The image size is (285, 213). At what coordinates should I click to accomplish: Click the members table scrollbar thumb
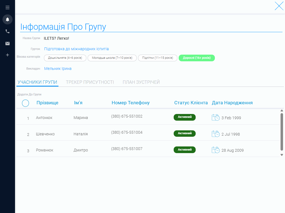pos(282,132)
